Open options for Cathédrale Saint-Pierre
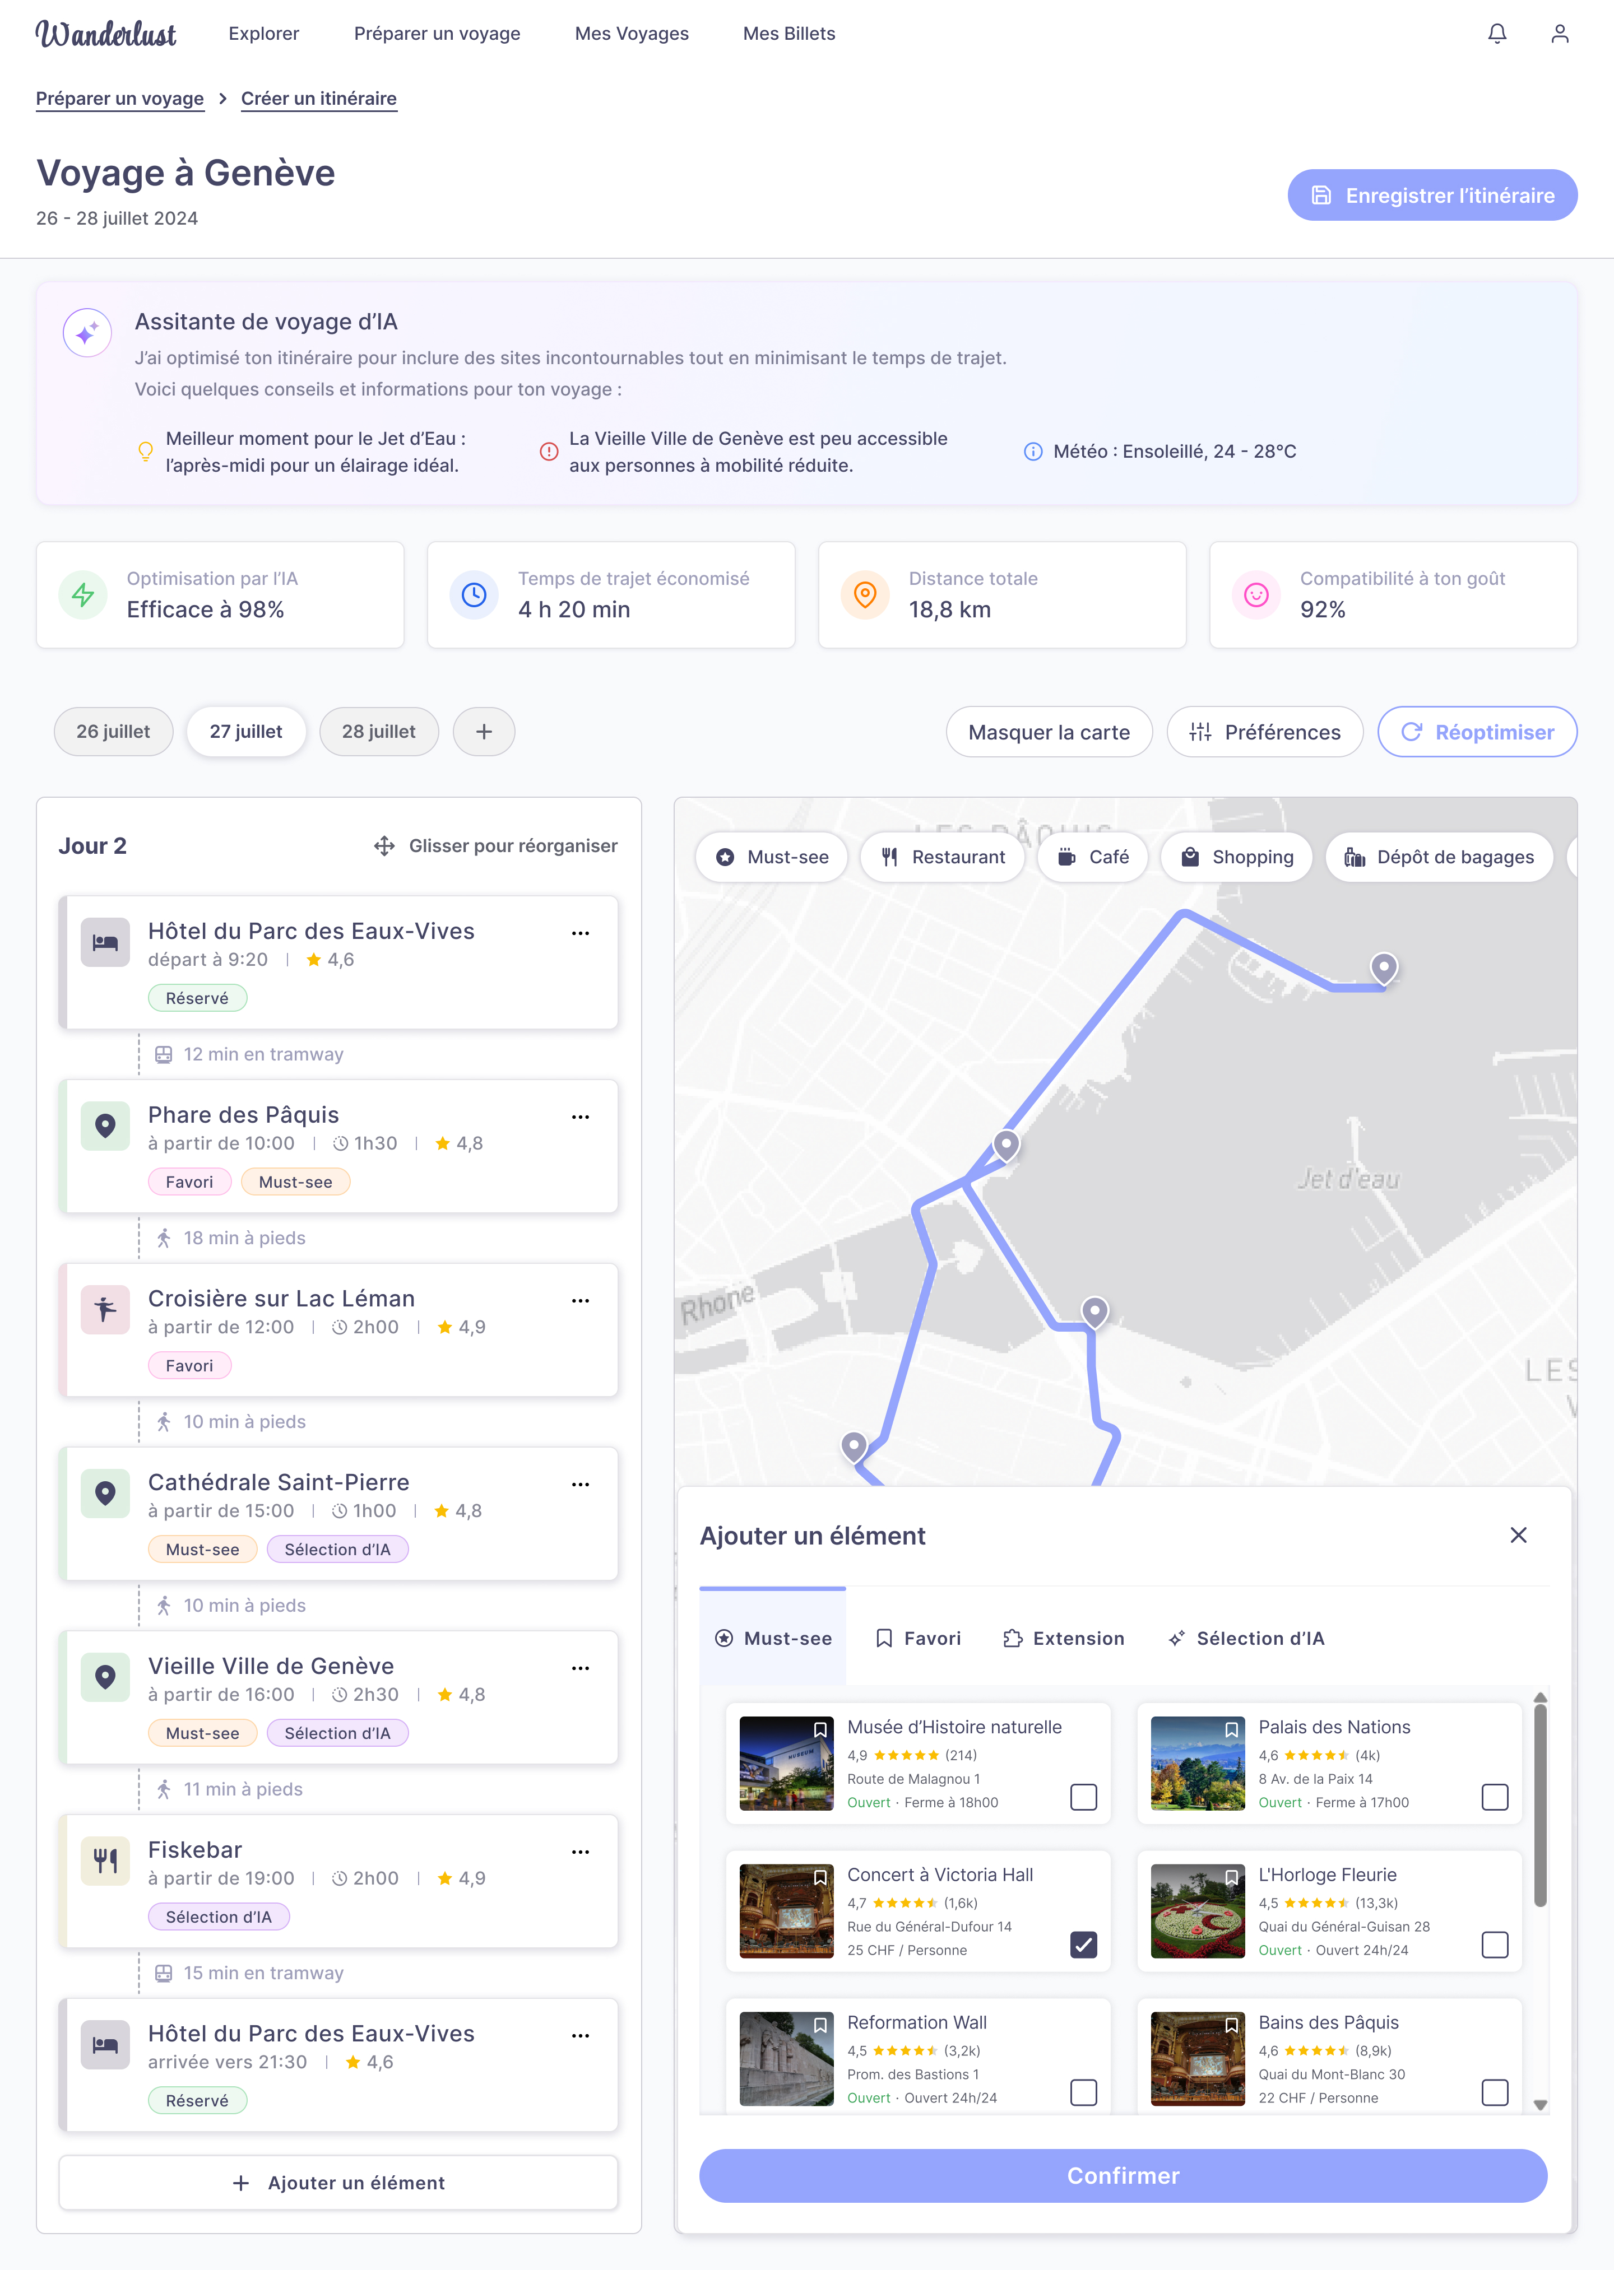Viewport: 1614px width, 2270px height. (x=581, y=1483)
